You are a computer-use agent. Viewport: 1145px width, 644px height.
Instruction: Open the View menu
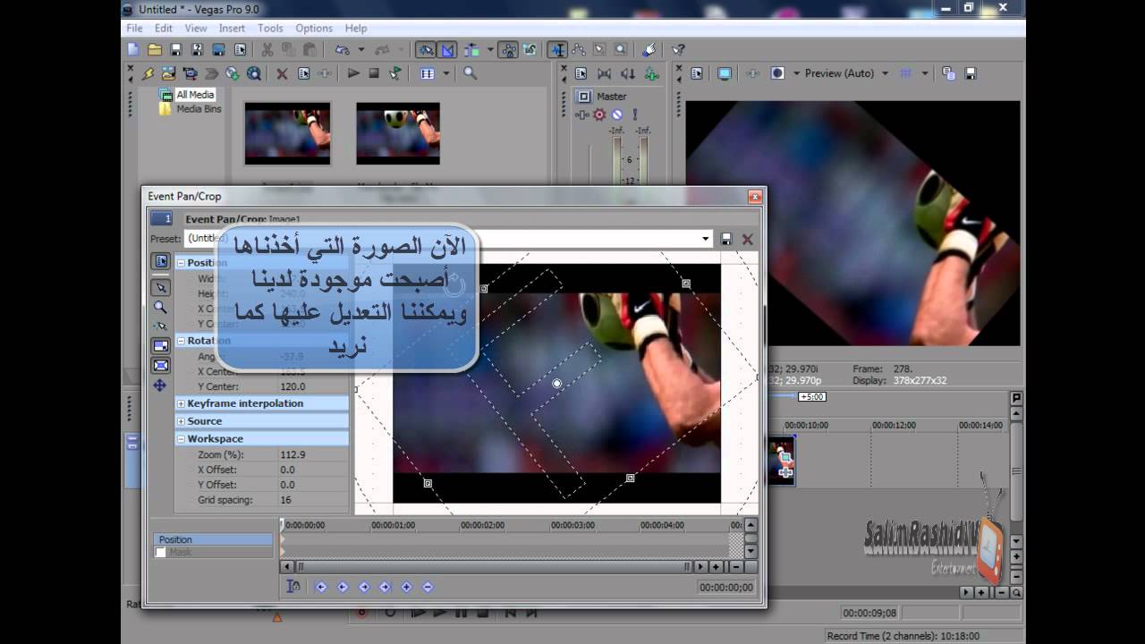196,28
